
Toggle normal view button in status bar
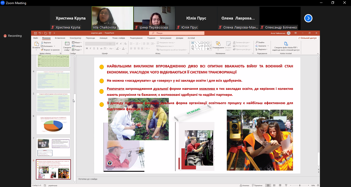click(x=268, y=185)
